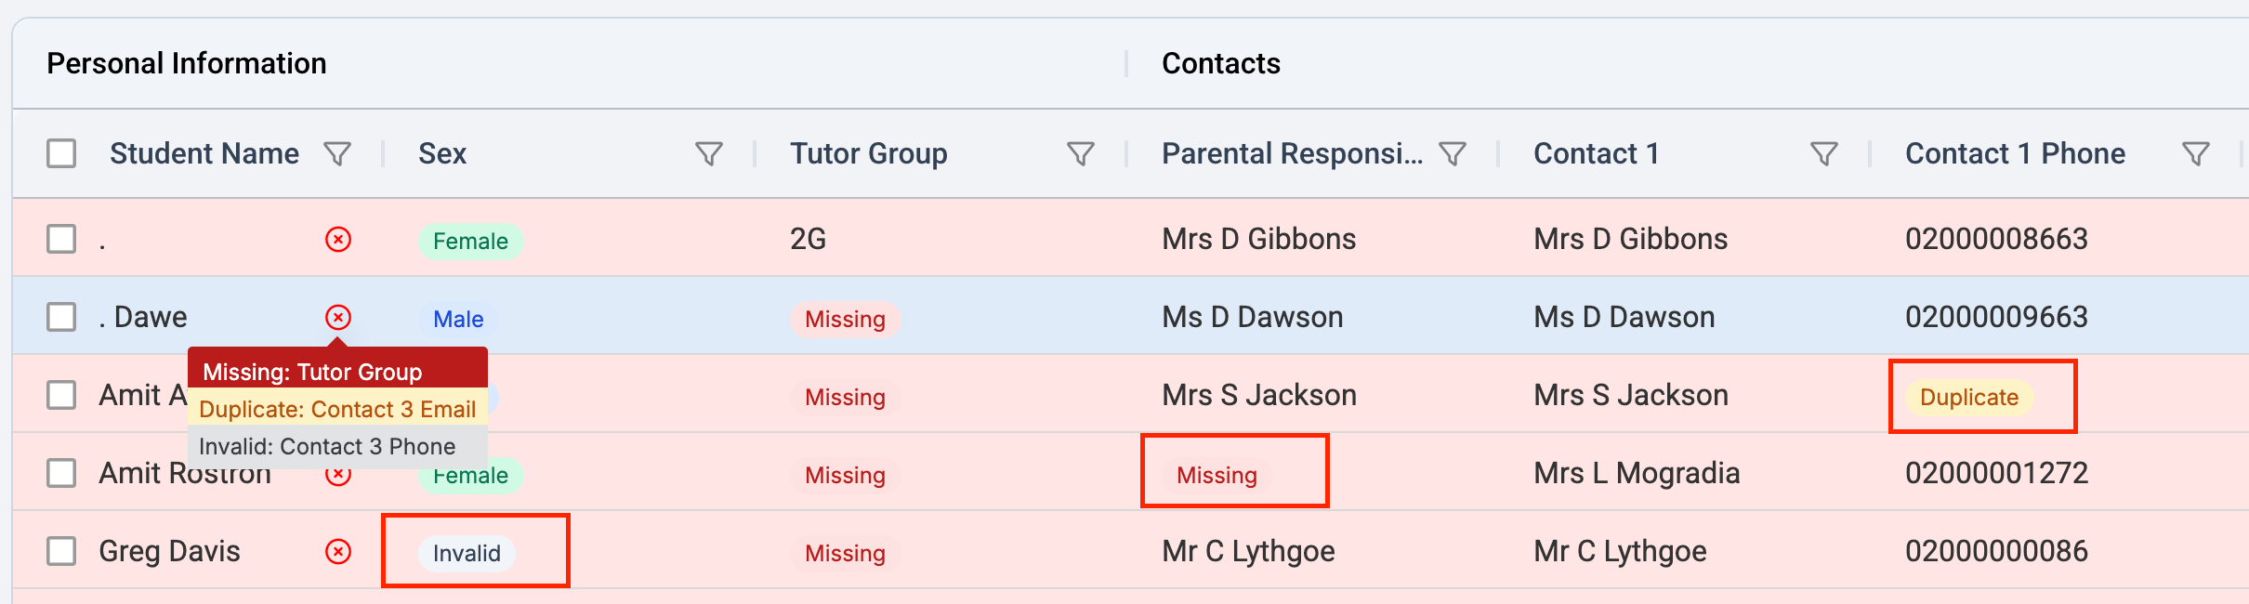Viewport: 2249px width, 604px height.
Task: Click the 2G tutor group cell
Action: (808, 239)
